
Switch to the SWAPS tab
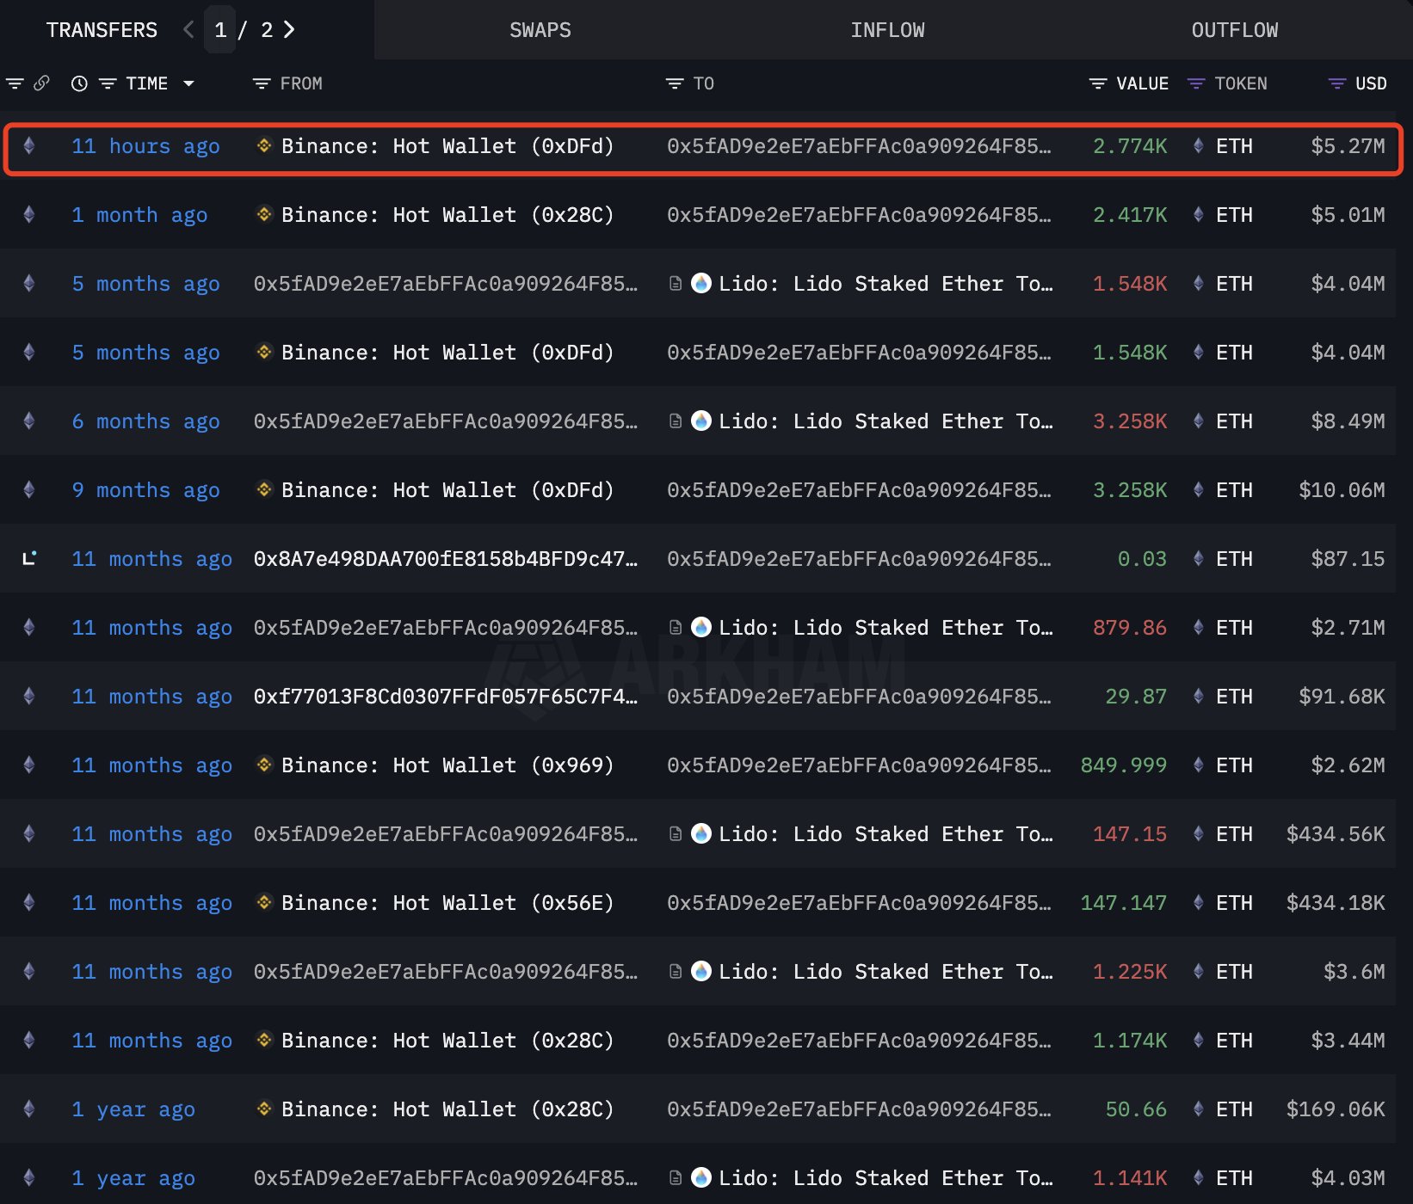pyautogui.click(x=540, y=30)
